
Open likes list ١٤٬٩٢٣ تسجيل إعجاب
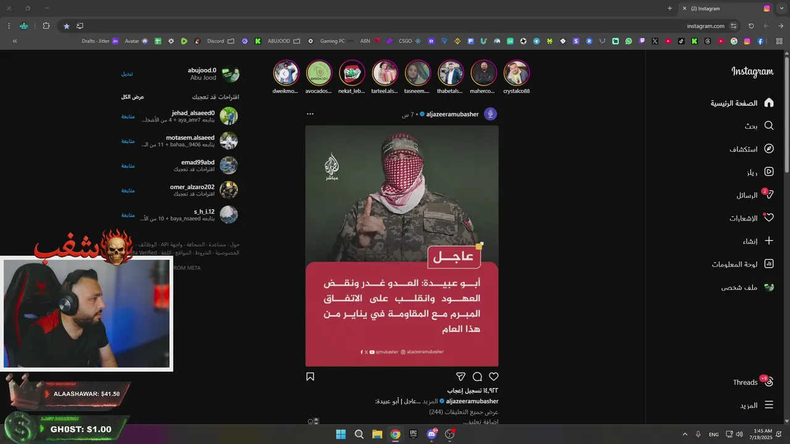point(473,390)
